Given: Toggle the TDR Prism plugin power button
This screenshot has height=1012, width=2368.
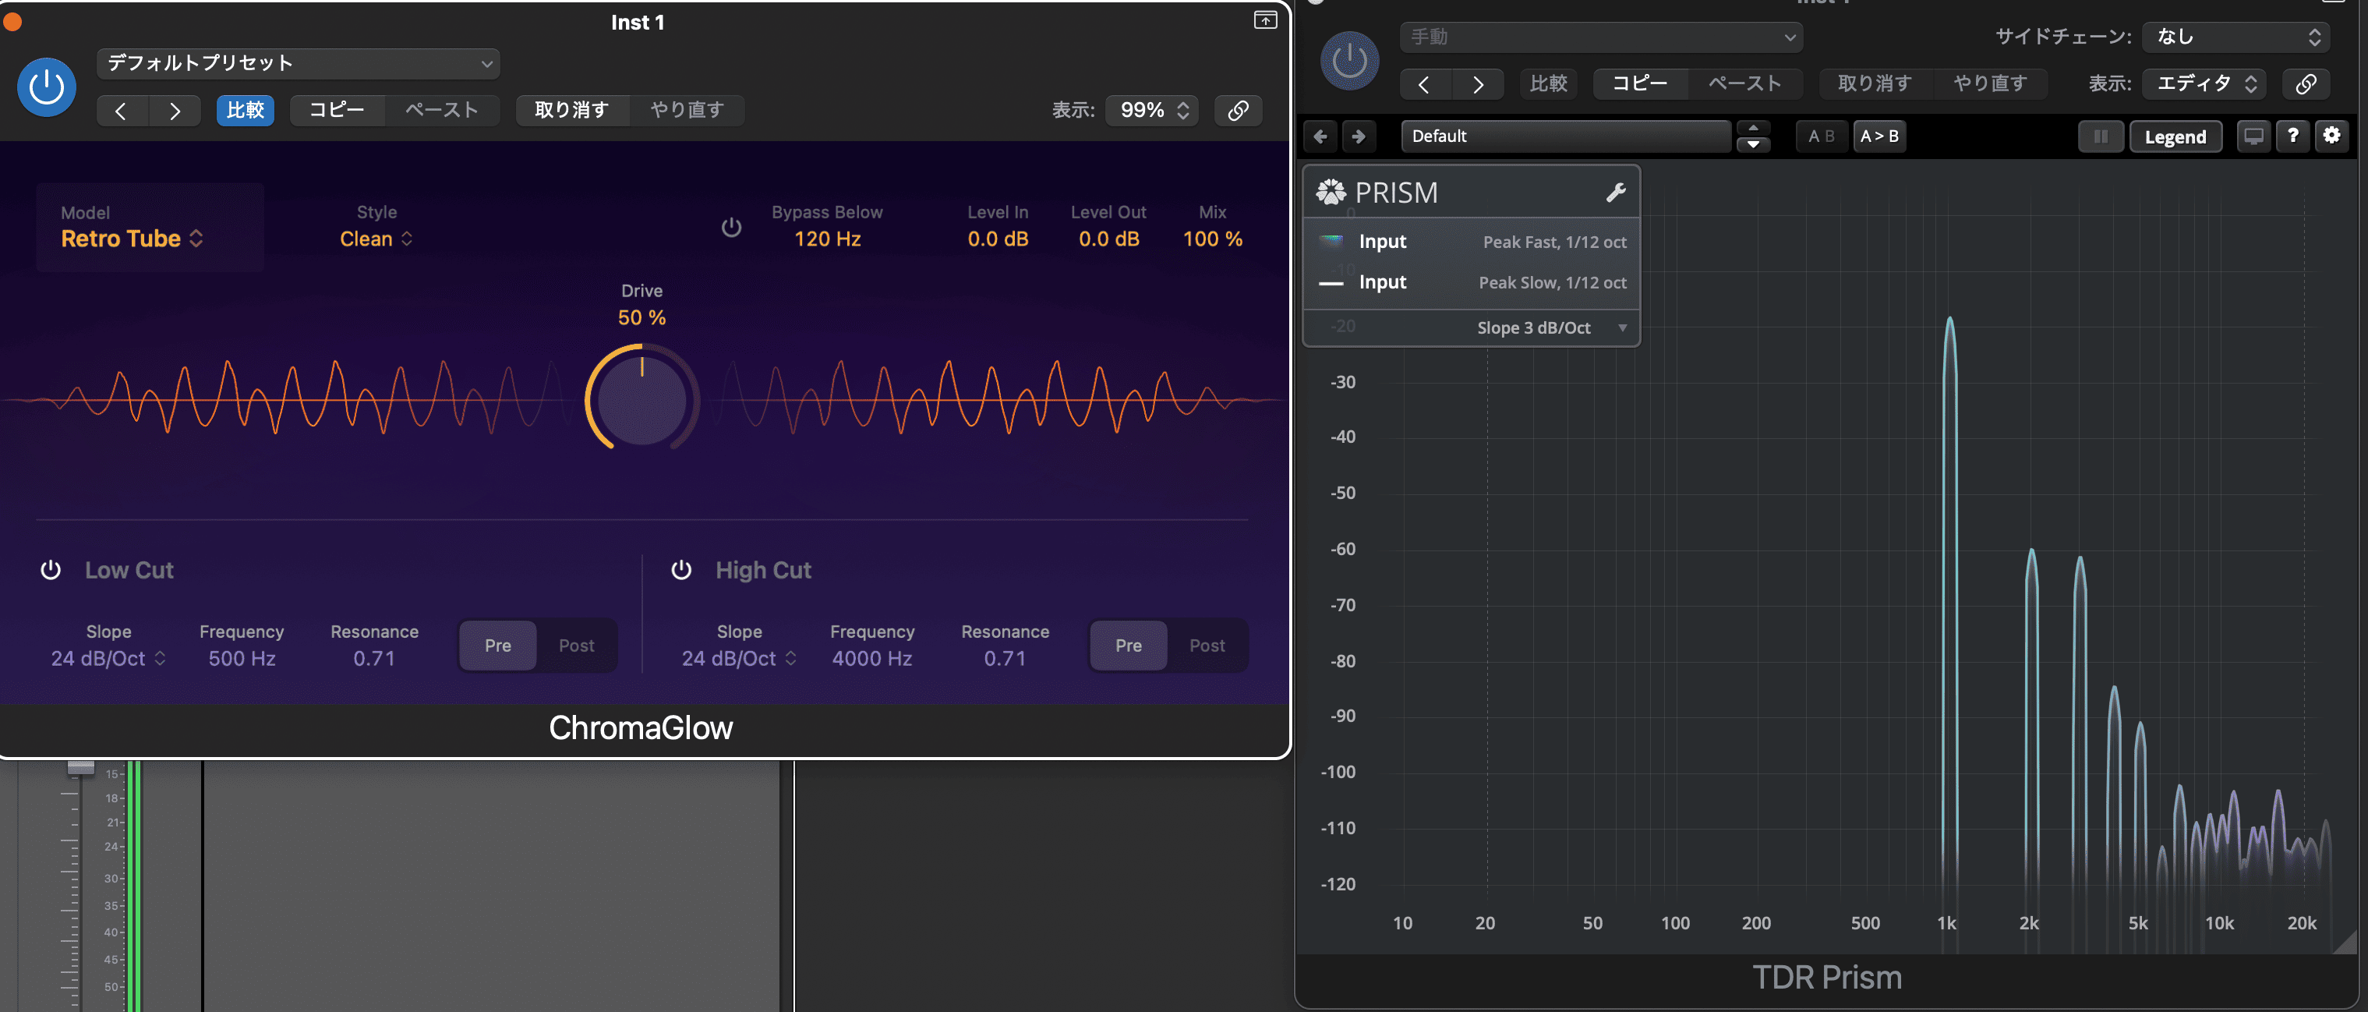Looking at the screenshot, I should pos(1349,62).
